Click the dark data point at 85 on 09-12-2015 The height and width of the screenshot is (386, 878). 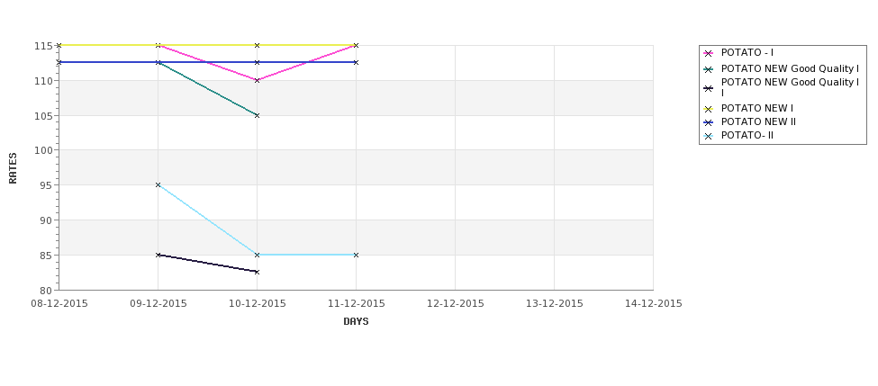coord(158,256)
